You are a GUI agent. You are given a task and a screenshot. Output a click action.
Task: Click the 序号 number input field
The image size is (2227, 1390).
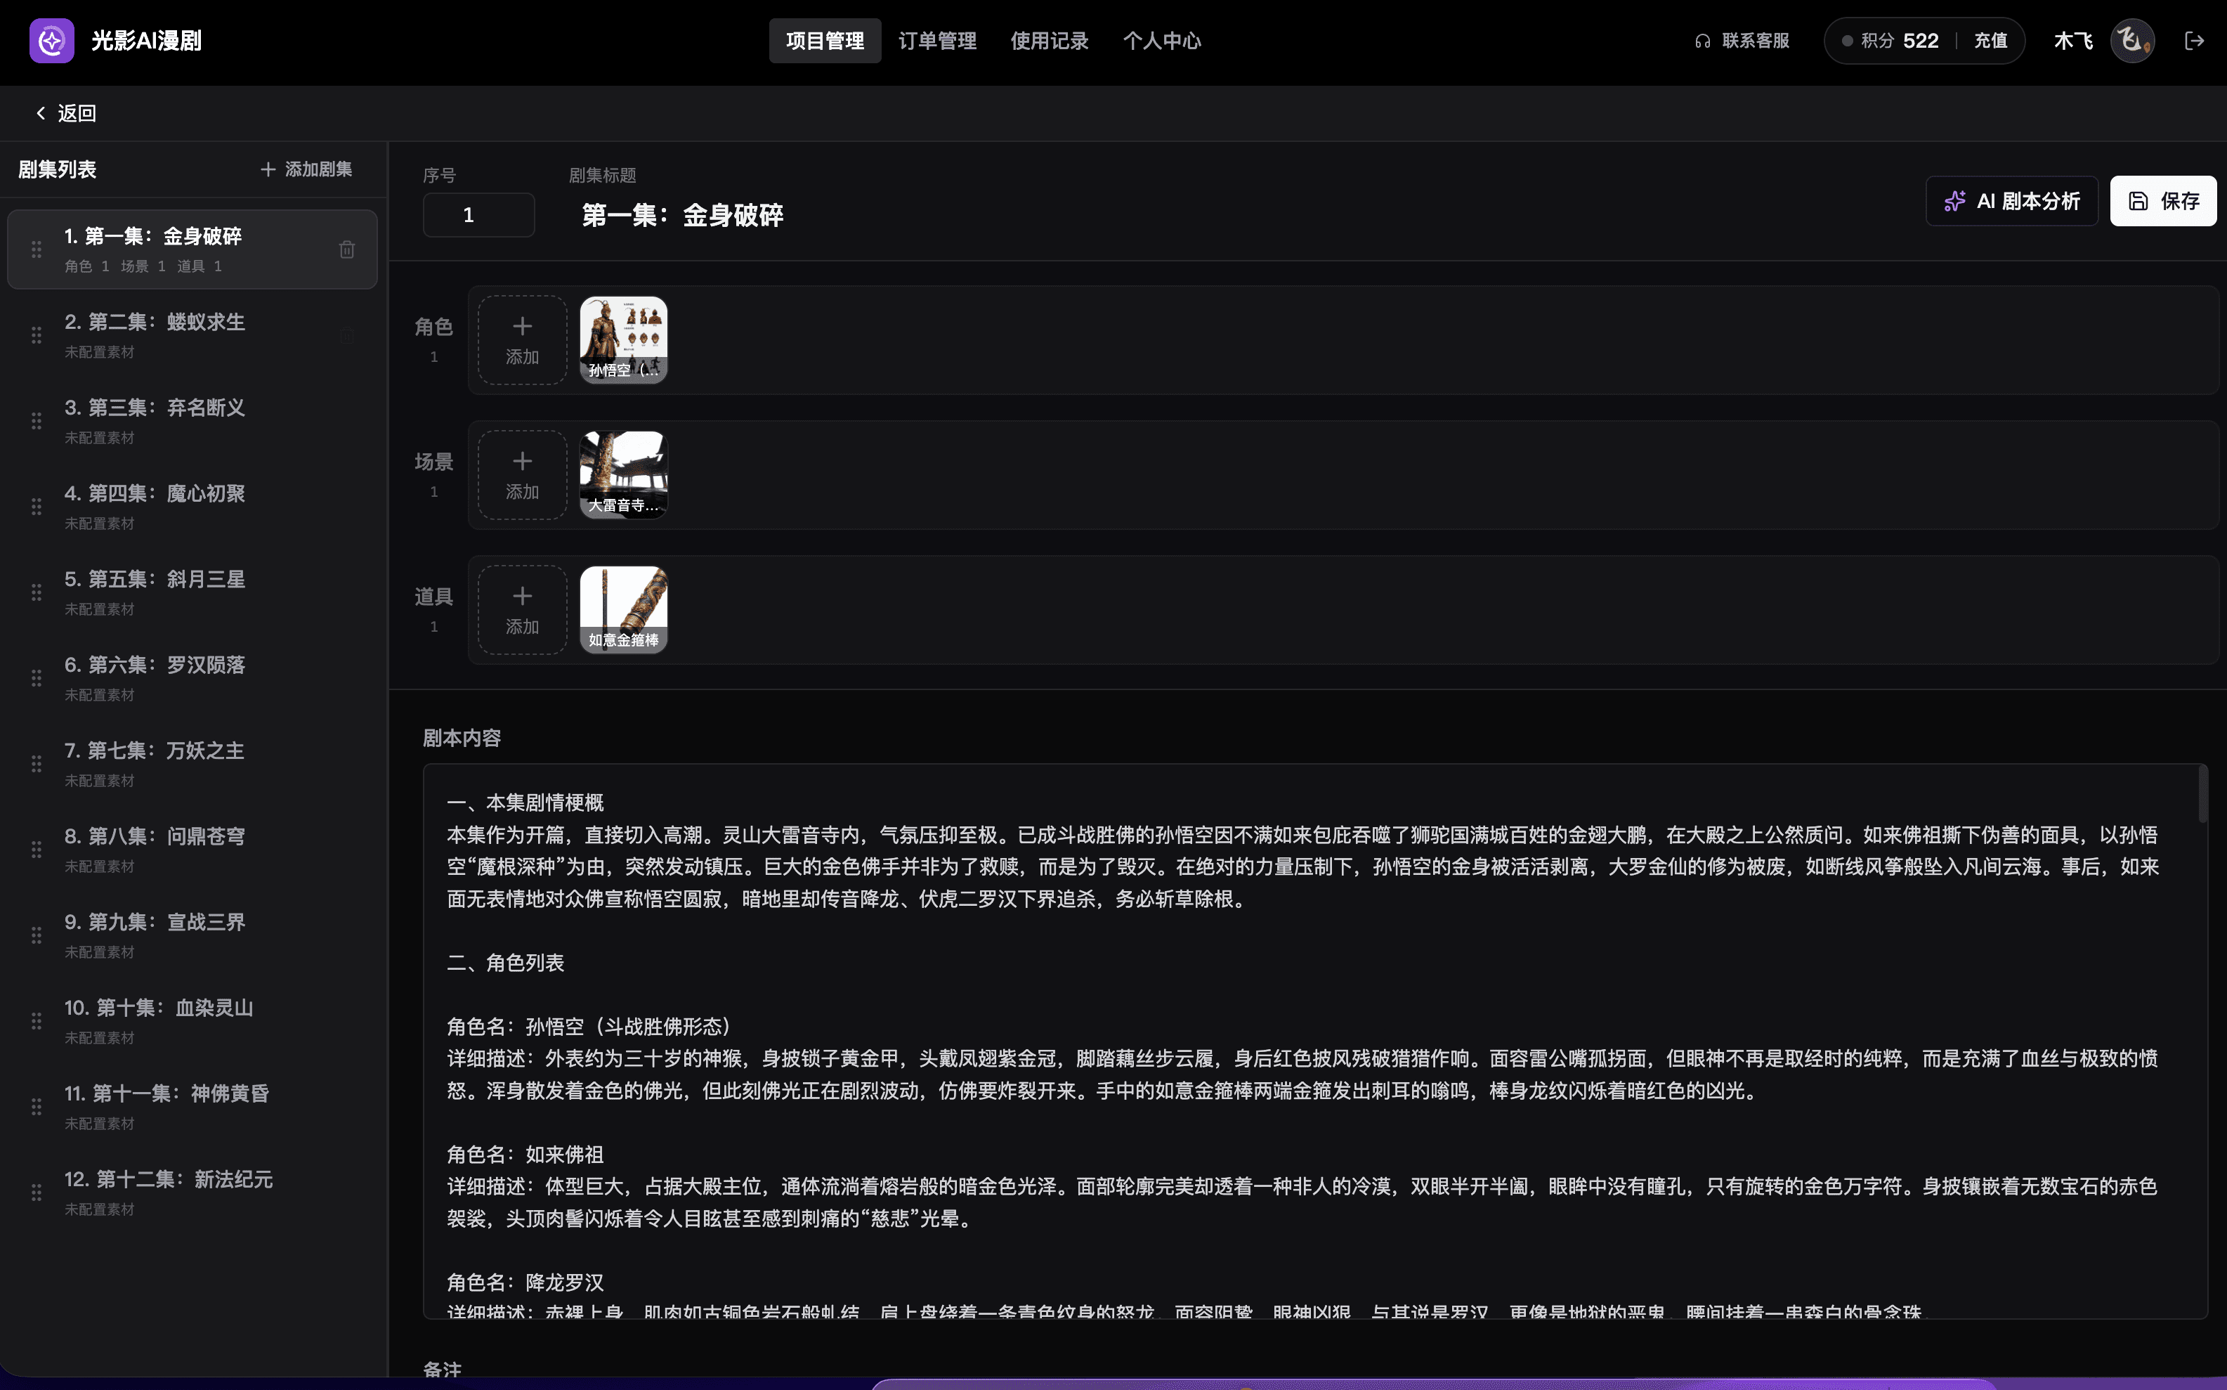click(x=478, y=214)
